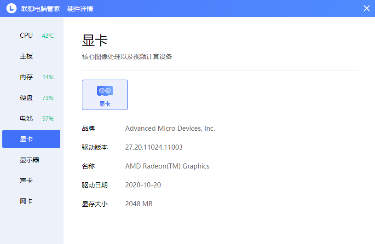Click the title 联想电脑管家 - 硬件详情
The image size is (375, 244).
pyautogui.click(x=57, y=9)
